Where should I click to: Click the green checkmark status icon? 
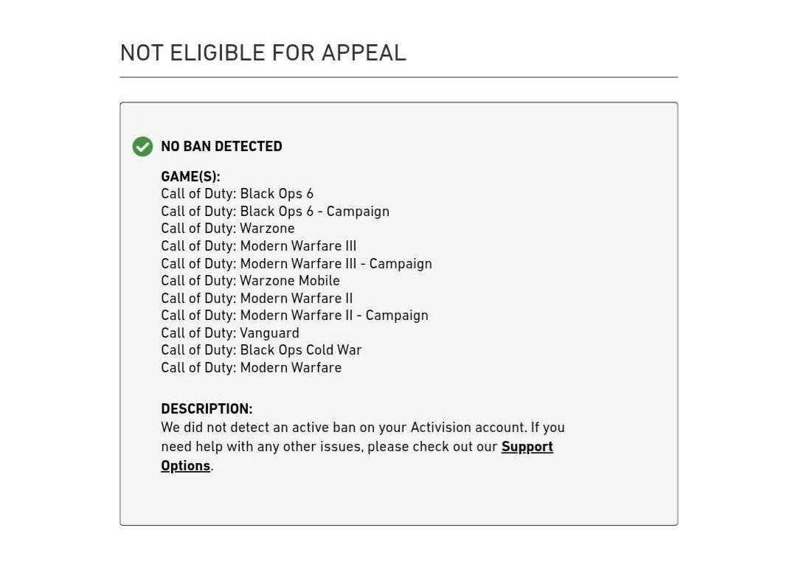142,147
